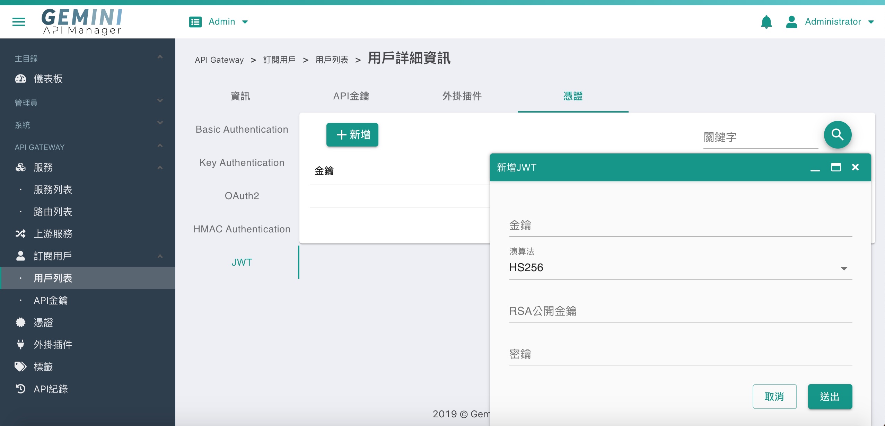Select the 憑證 tab
Viewport: 885px width, 426px height.
pyautogui.click(x=573, y=96)
